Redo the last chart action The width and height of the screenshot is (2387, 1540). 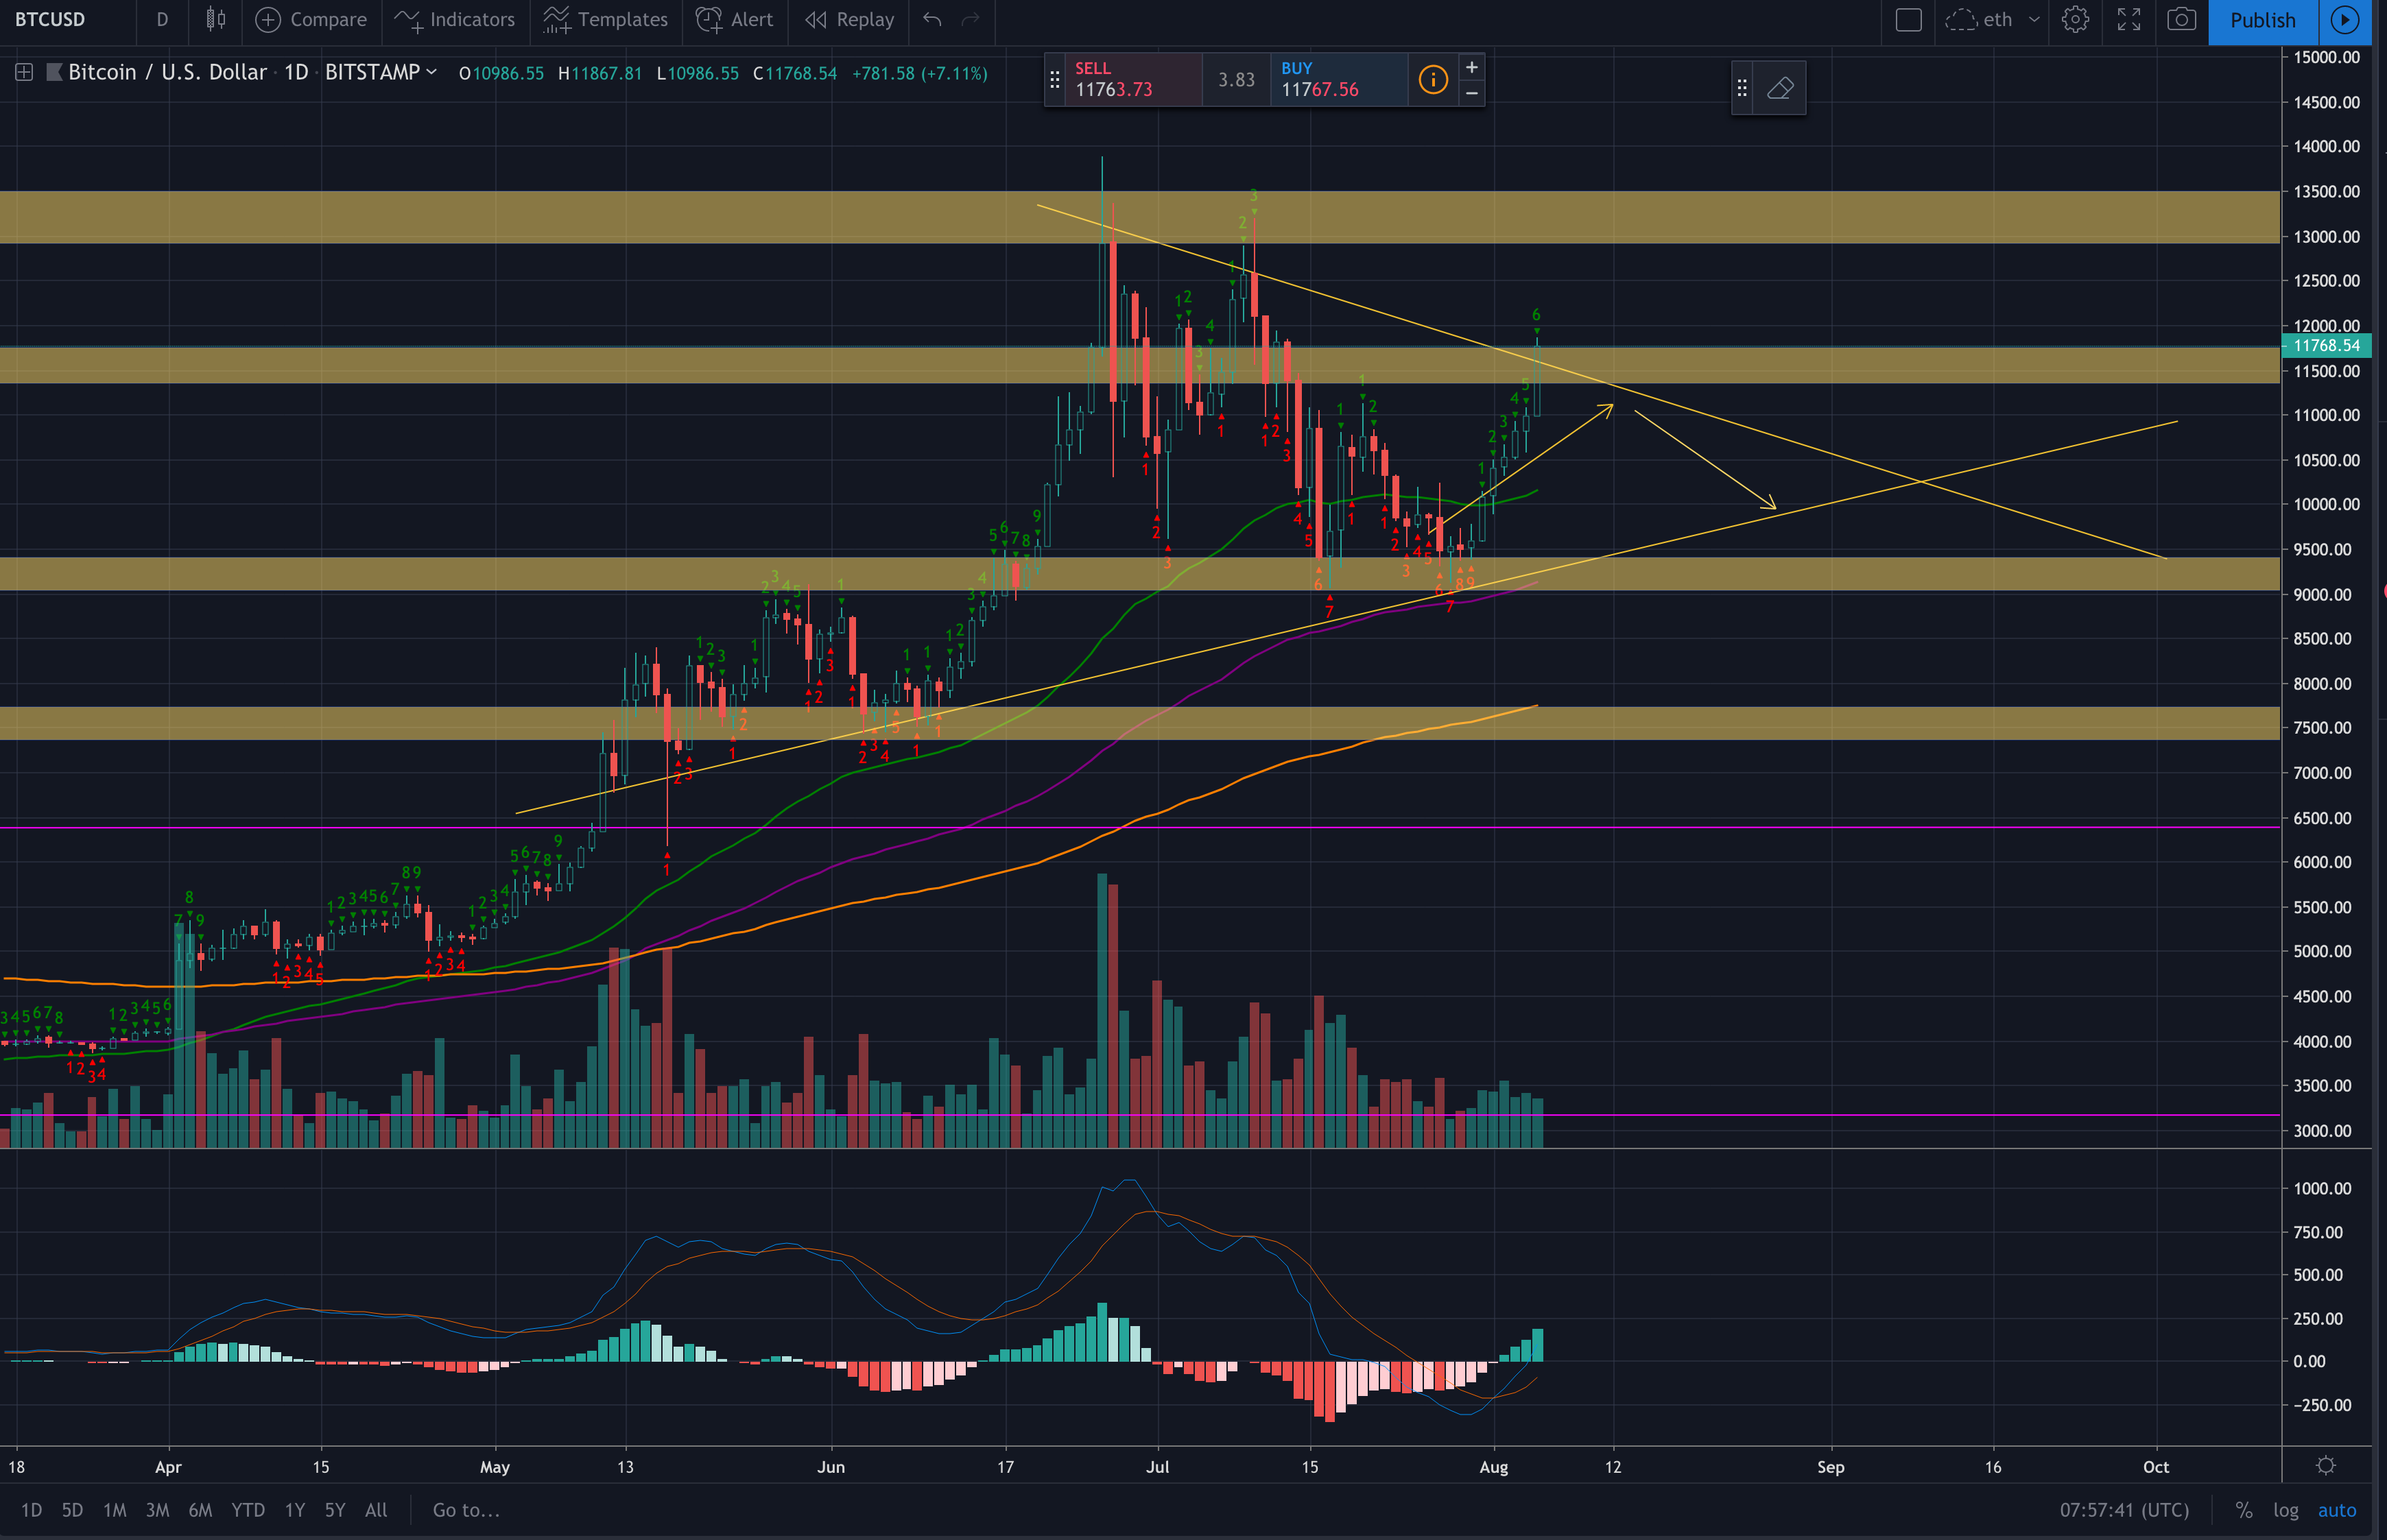click(969, 19)
